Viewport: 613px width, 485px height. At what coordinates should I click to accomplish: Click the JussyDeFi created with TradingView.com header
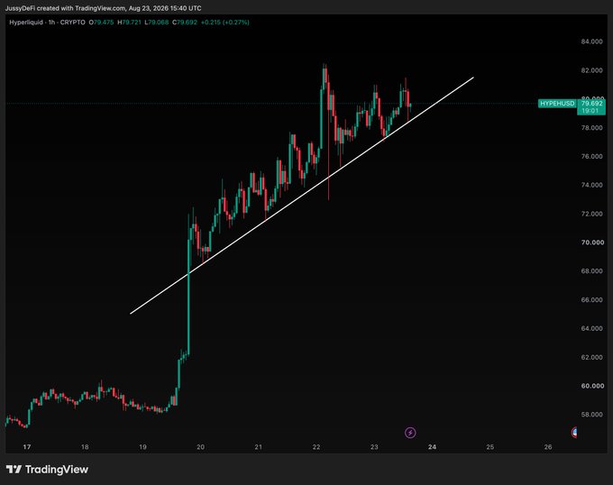click(66, 8)
